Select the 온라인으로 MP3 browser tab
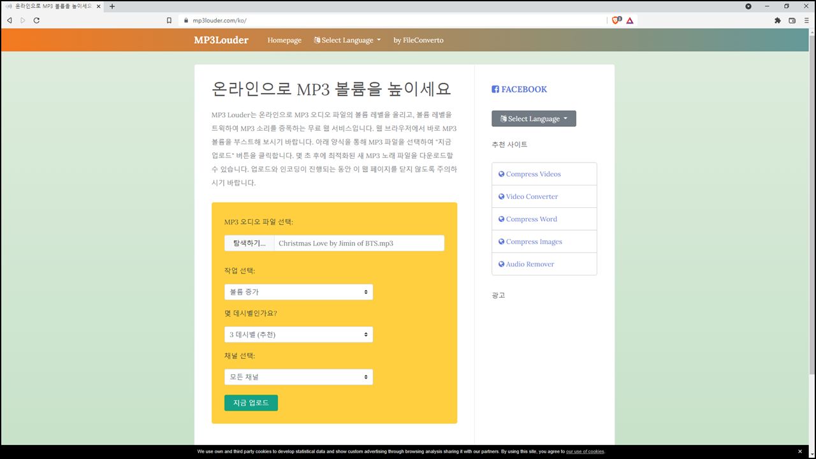816x459 pixels. click(53, 6)
